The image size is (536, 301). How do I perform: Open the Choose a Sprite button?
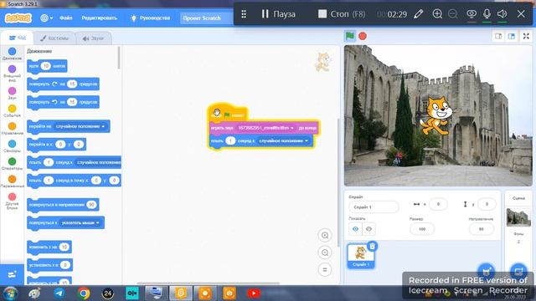point(486,272)
